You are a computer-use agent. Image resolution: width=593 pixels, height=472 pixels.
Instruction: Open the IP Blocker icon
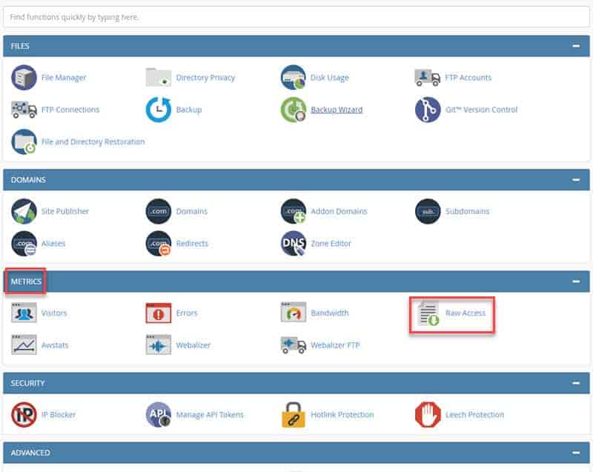(24, 414)
